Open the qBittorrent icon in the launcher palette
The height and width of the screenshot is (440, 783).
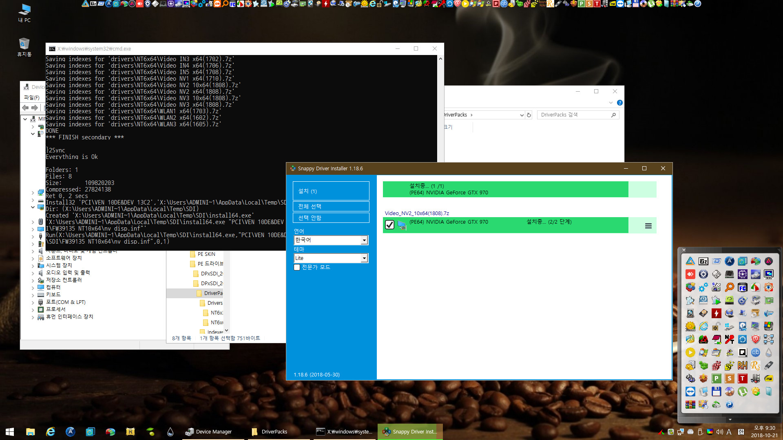pyautogui.click(x=756, y=352)
